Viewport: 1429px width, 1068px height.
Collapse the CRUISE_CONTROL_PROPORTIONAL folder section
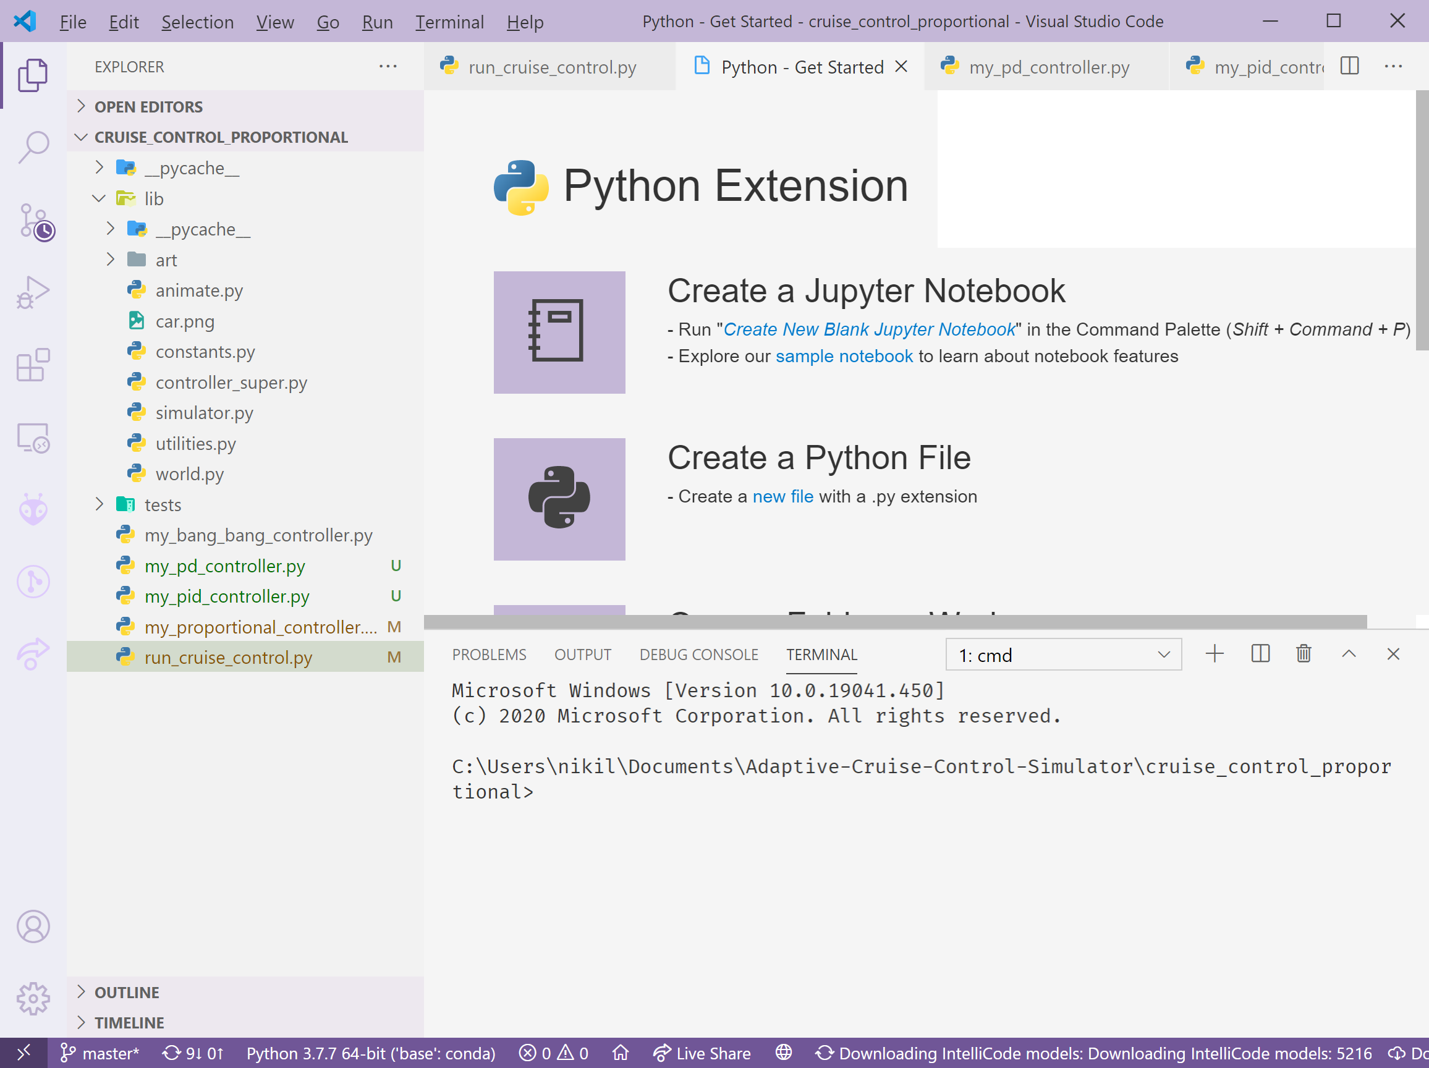tap(245, 137)
